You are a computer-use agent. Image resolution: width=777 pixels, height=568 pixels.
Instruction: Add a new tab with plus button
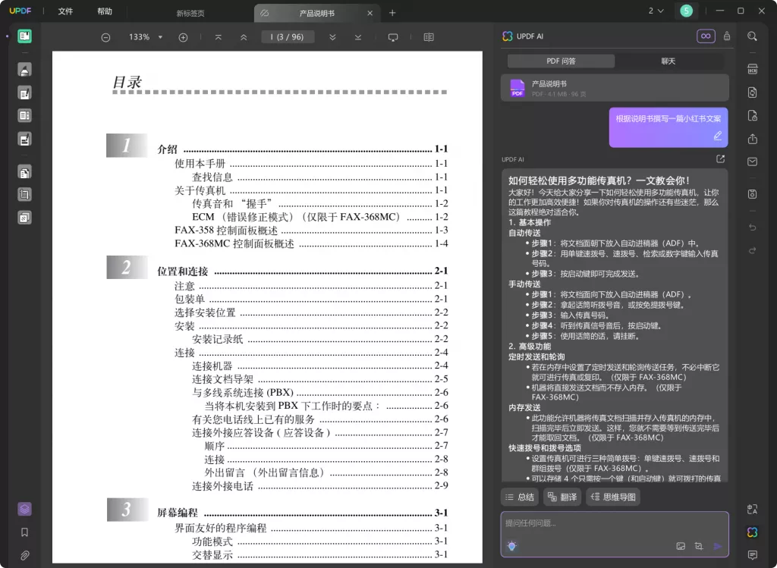point(392,13)
